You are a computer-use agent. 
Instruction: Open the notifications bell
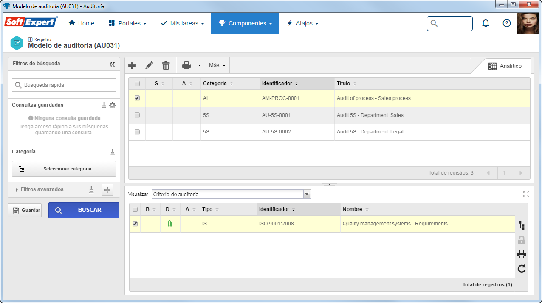coord(486,23)
